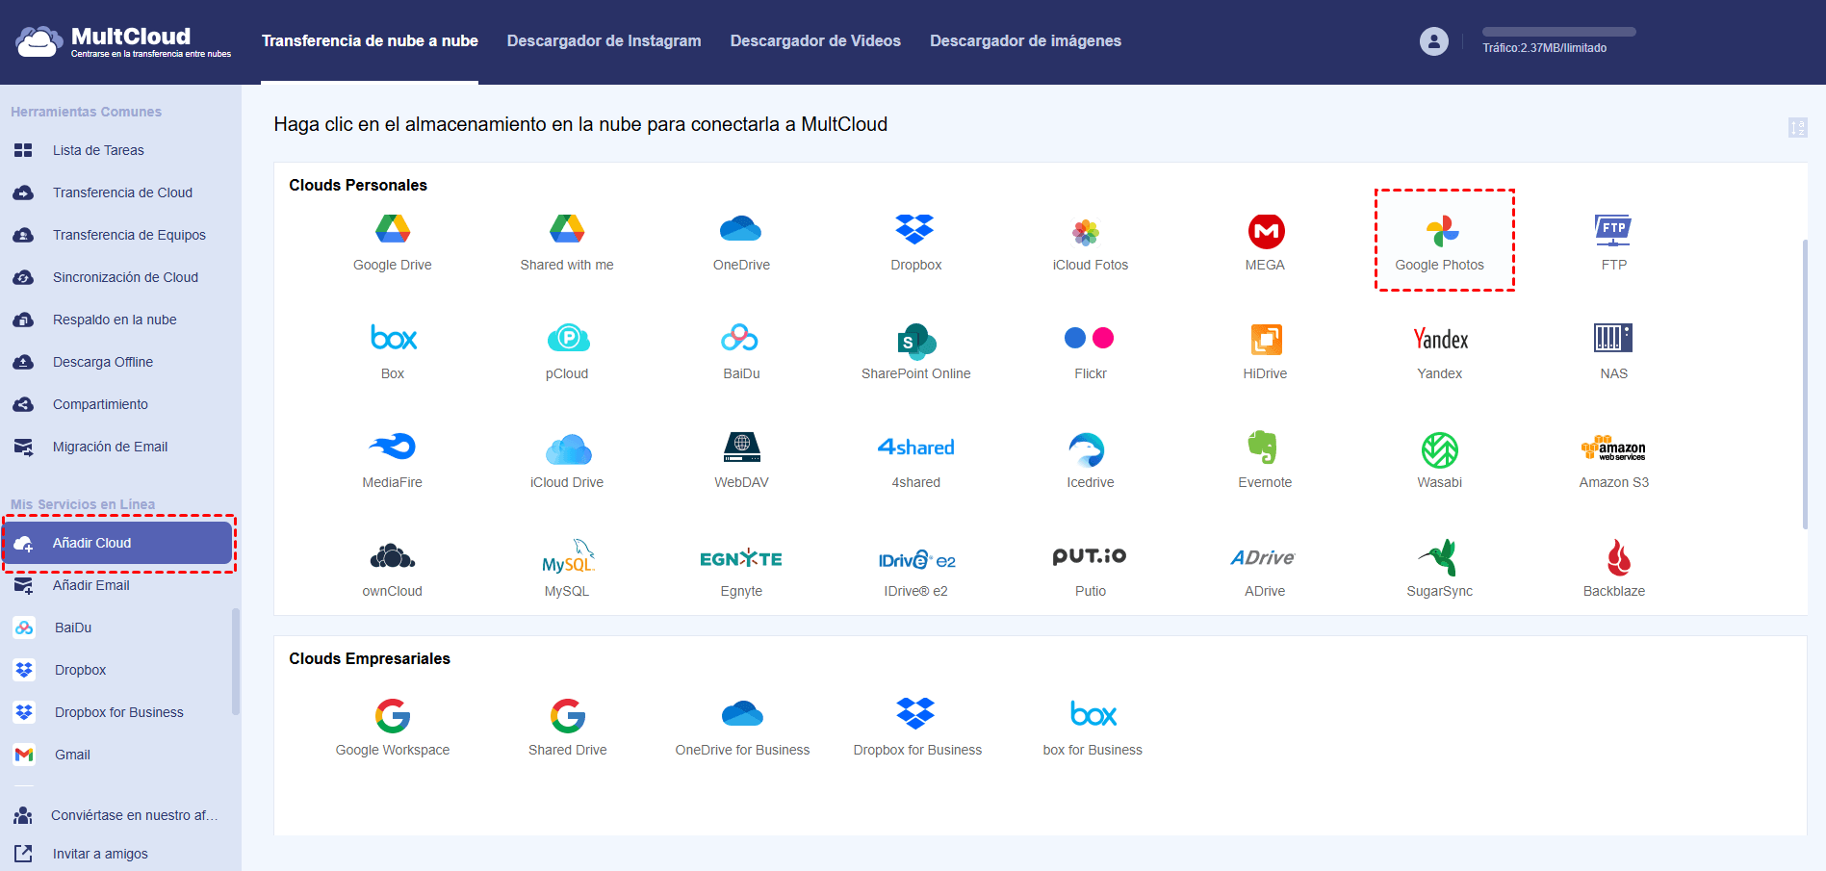Go to the Descargador de imágenes tab
The image size is (1826, 871).
click(x=1025, y=40)
